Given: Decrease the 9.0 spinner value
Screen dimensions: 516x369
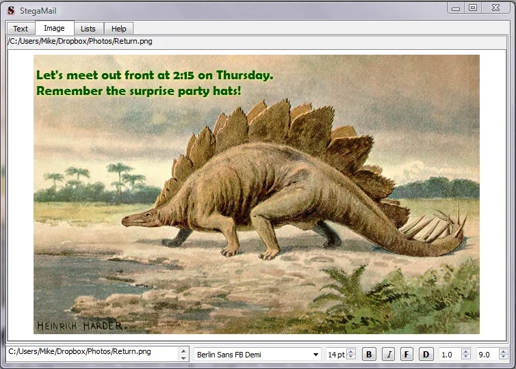Looking at the screenshot, I should pos(503,357).
